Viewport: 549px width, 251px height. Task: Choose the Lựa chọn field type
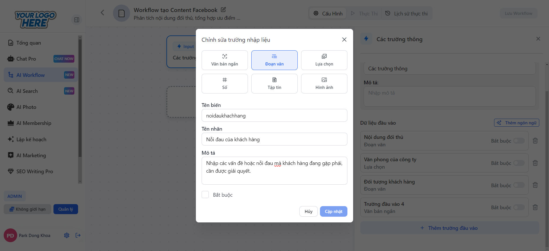tap(324, 60)
